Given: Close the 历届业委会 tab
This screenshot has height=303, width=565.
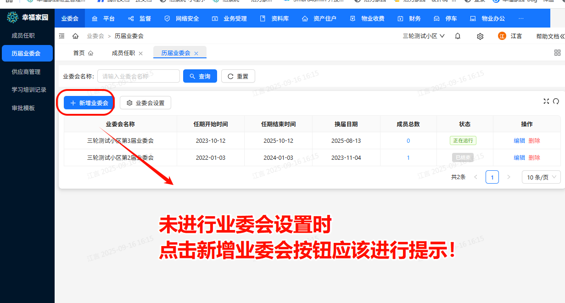Looking at the screenshot, I should (x=196, y=53).
